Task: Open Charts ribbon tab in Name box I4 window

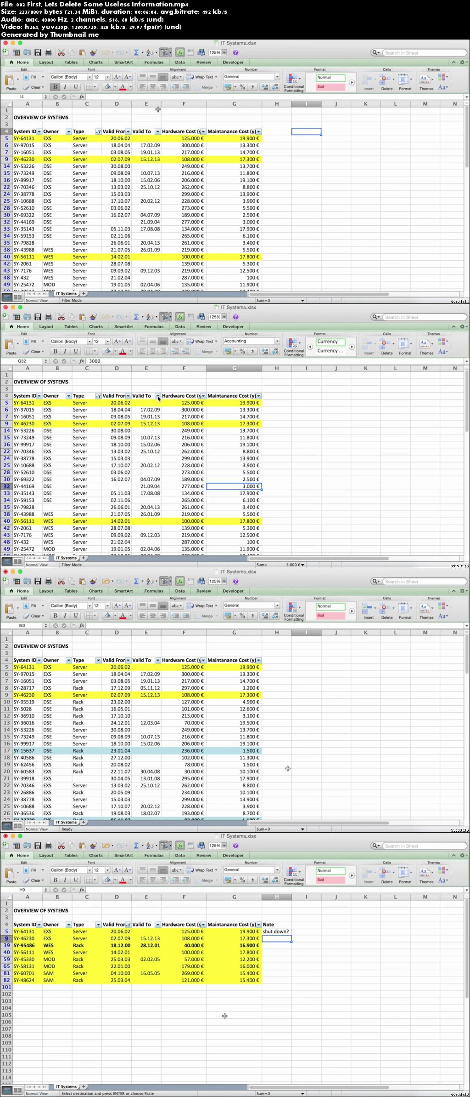Action: pos(96,62)
